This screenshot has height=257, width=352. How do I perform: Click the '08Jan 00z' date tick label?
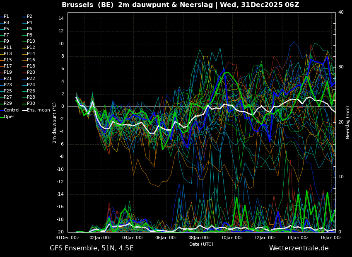point(198,238)
